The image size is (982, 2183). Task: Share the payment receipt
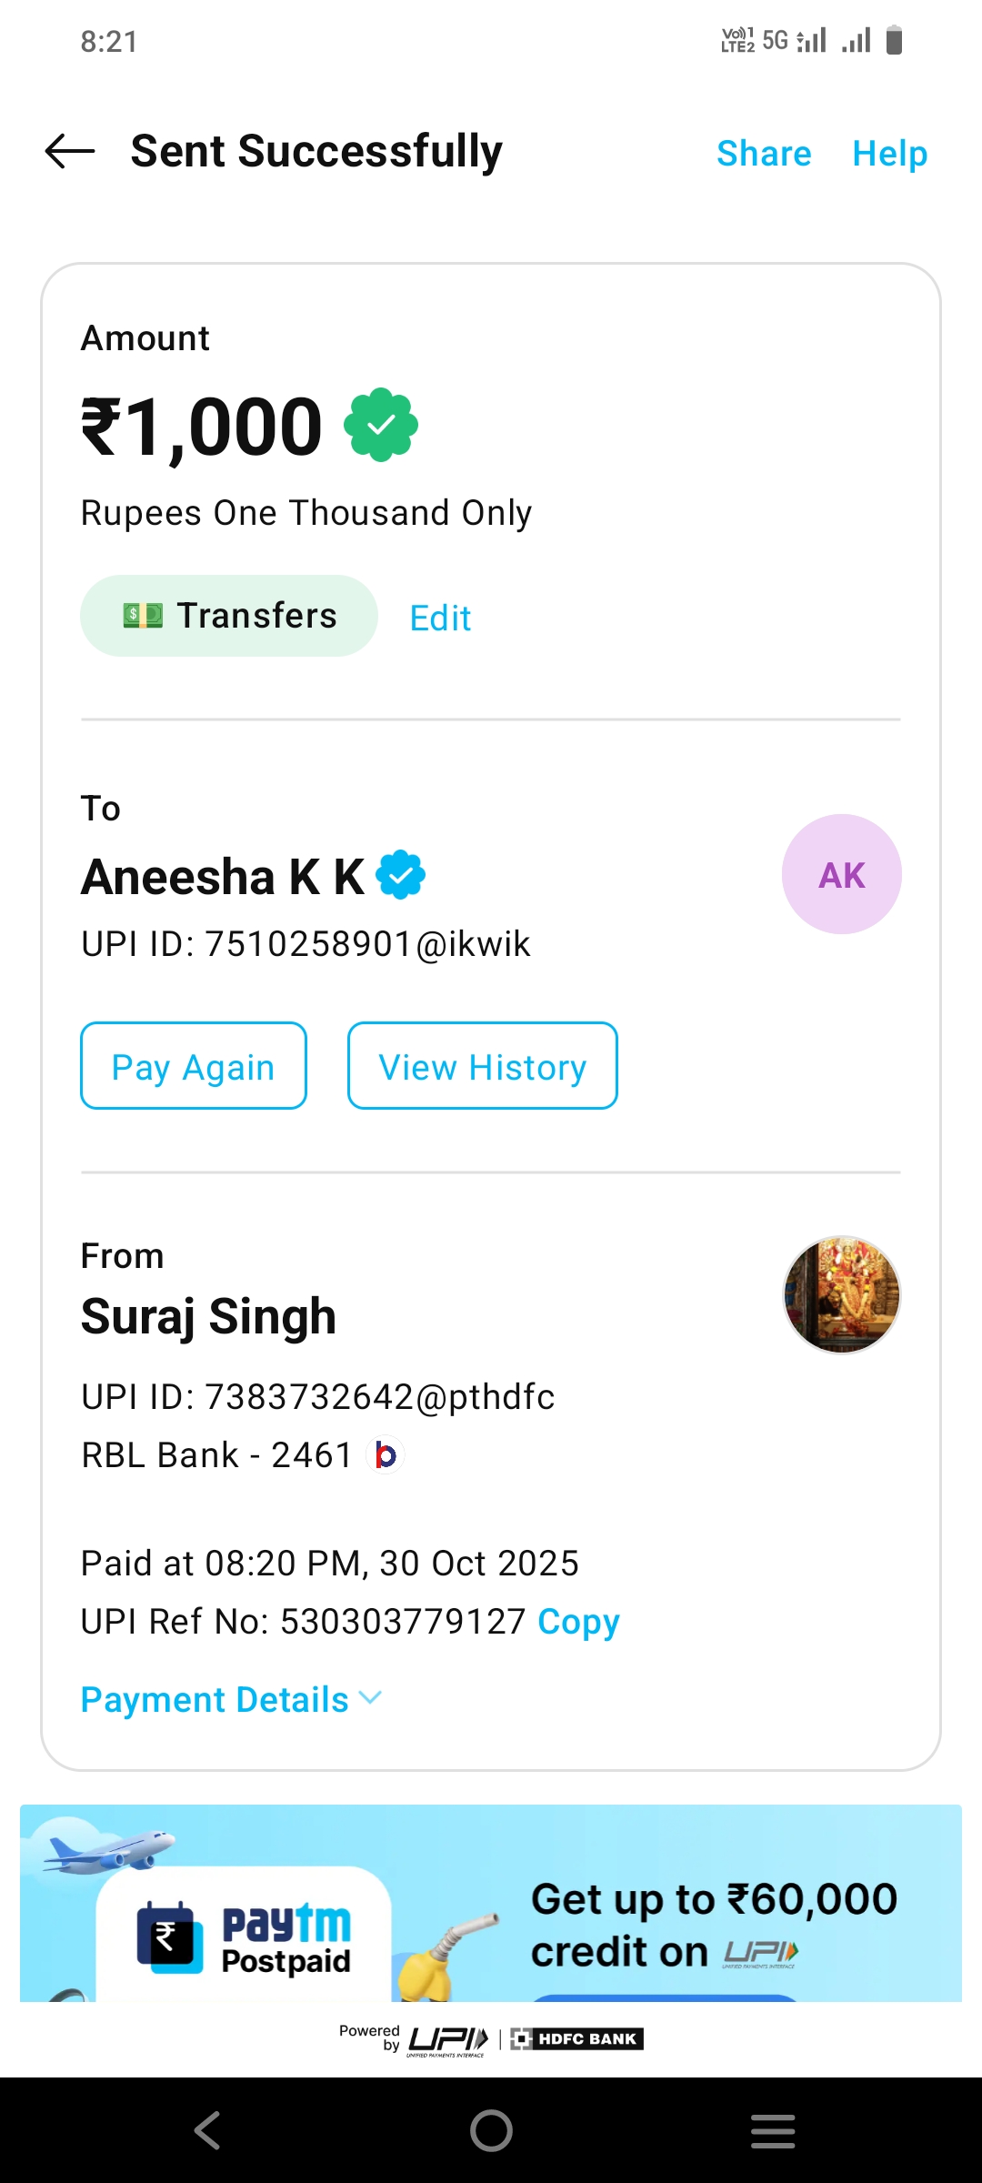(764, 153)
